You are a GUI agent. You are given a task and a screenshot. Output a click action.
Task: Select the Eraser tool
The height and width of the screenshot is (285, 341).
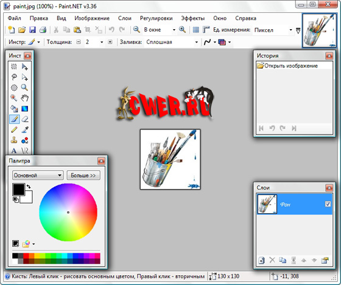pyautogui.click(x=25, y=119)
